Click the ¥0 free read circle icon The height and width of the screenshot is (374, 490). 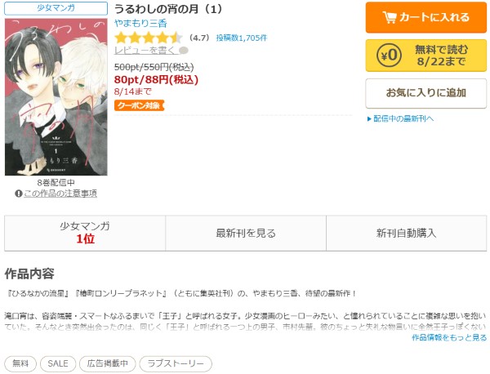(x=389, y=56)
